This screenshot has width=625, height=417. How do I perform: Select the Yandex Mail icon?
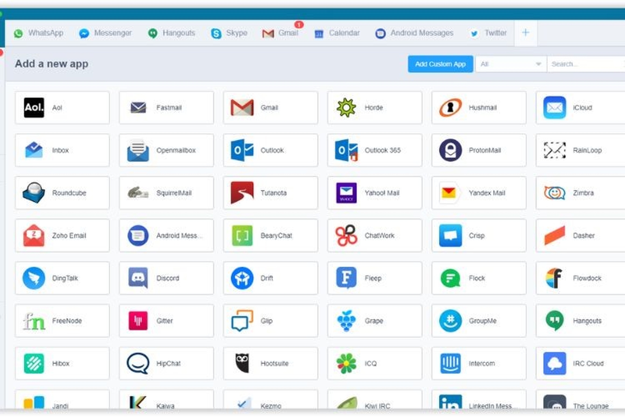click(450, 193)
